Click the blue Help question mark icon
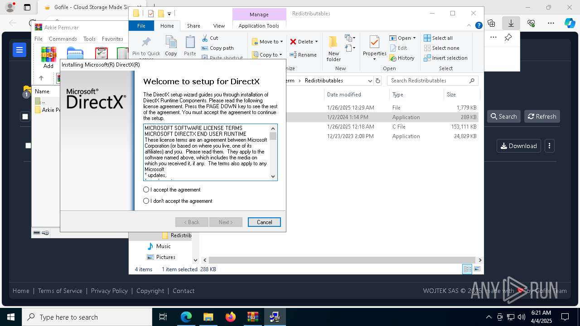 click(x=478, y=26)
